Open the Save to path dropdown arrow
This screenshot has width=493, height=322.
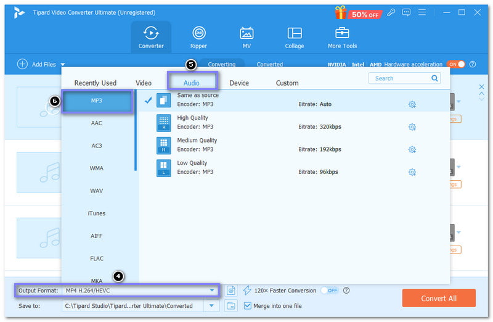point(211,305)
